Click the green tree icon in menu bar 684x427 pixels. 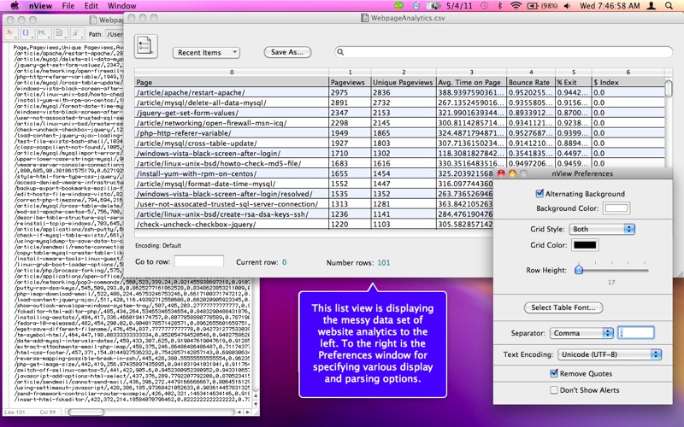399,6
